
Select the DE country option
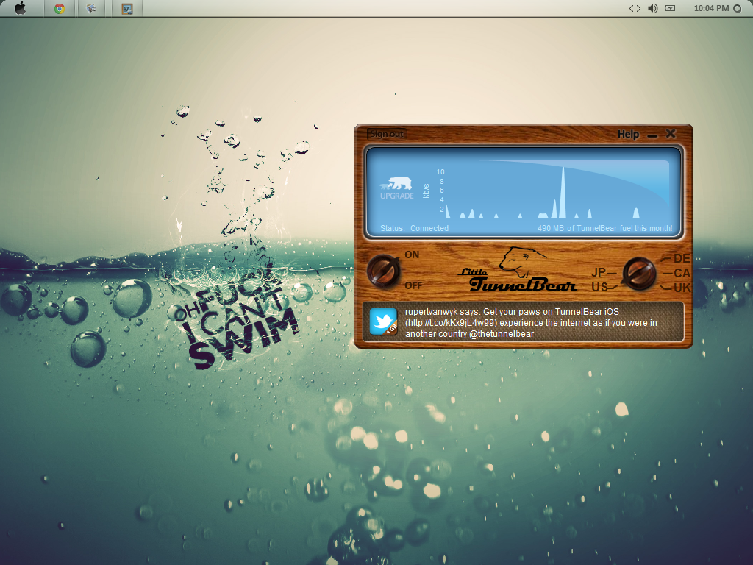pyautogui.click(x=682, y=258)
